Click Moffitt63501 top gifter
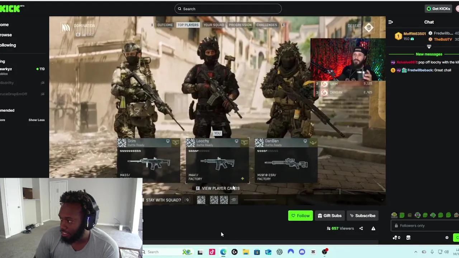The width and height of the screenshot is (459, 258). click(x=415, y=34)
